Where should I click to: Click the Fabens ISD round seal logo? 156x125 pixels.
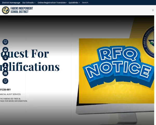click(x=6, y=10)
